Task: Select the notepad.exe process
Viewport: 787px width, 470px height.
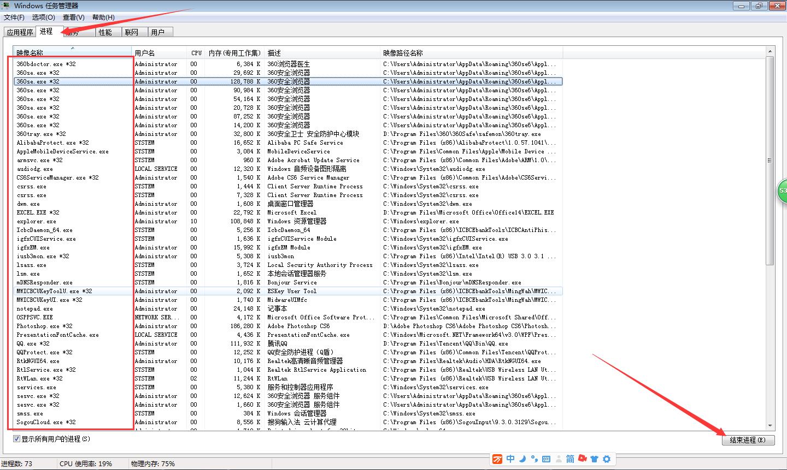Action: pyautogui.click(x=288, y=308)
